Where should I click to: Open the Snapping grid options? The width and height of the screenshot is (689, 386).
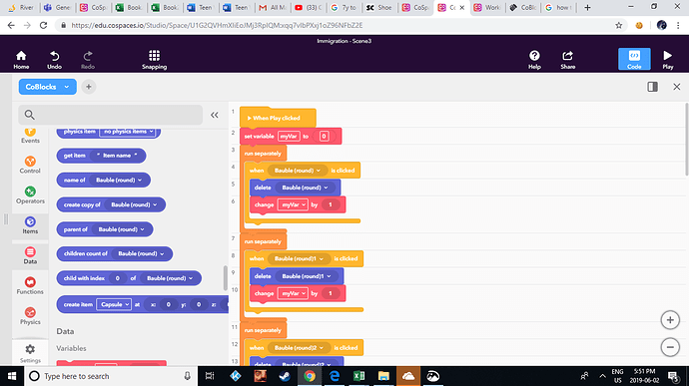(154, 59)
